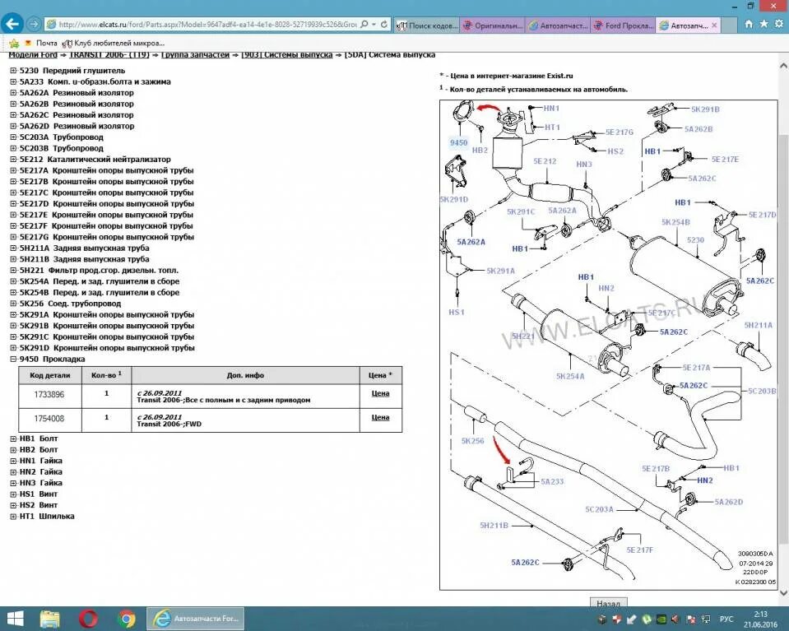Expand 5A262A Резиновый изолятор
The image size is (789, 631).
pyautogui.click(x=14, y=93)
